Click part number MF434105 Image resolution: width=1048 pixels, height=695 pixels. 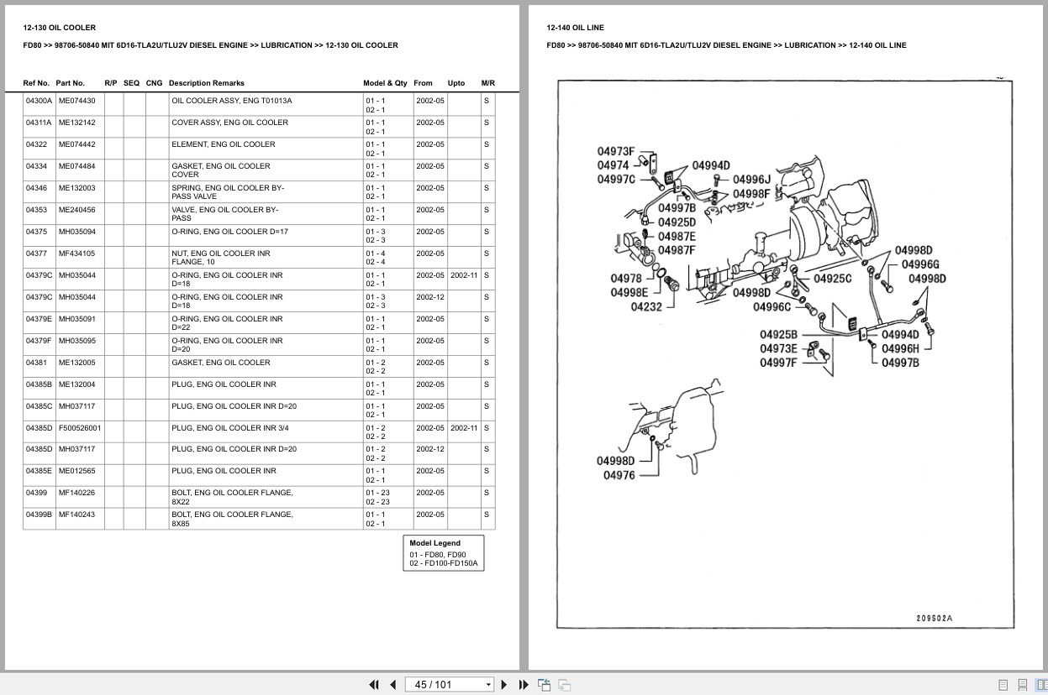[x=76, y=253]
